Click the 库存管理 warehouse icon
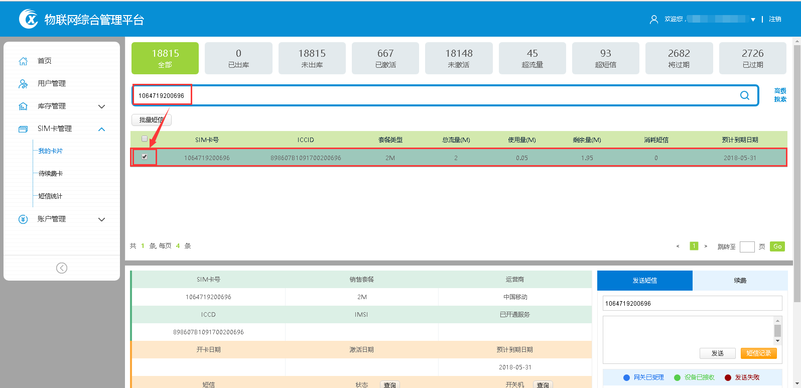Screen dimensions: 801x388 [23, 106]
